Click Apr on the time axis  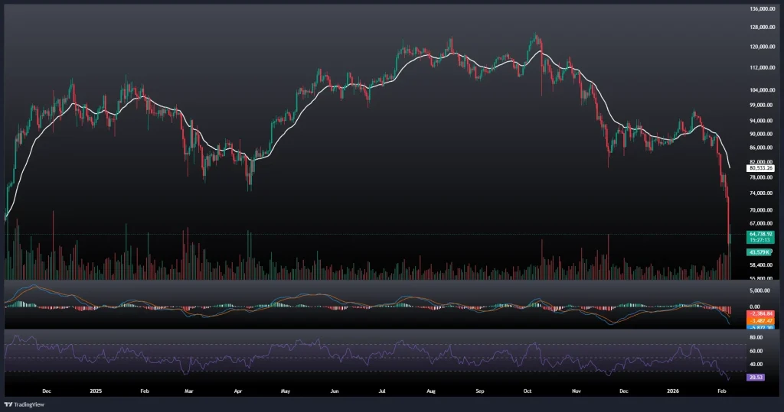pos(237,389)
